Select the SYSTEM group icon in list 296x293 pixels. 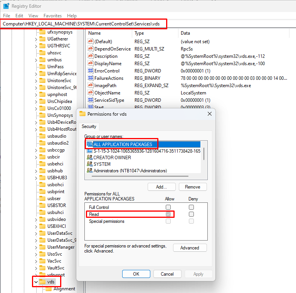[x=90, y=164]
